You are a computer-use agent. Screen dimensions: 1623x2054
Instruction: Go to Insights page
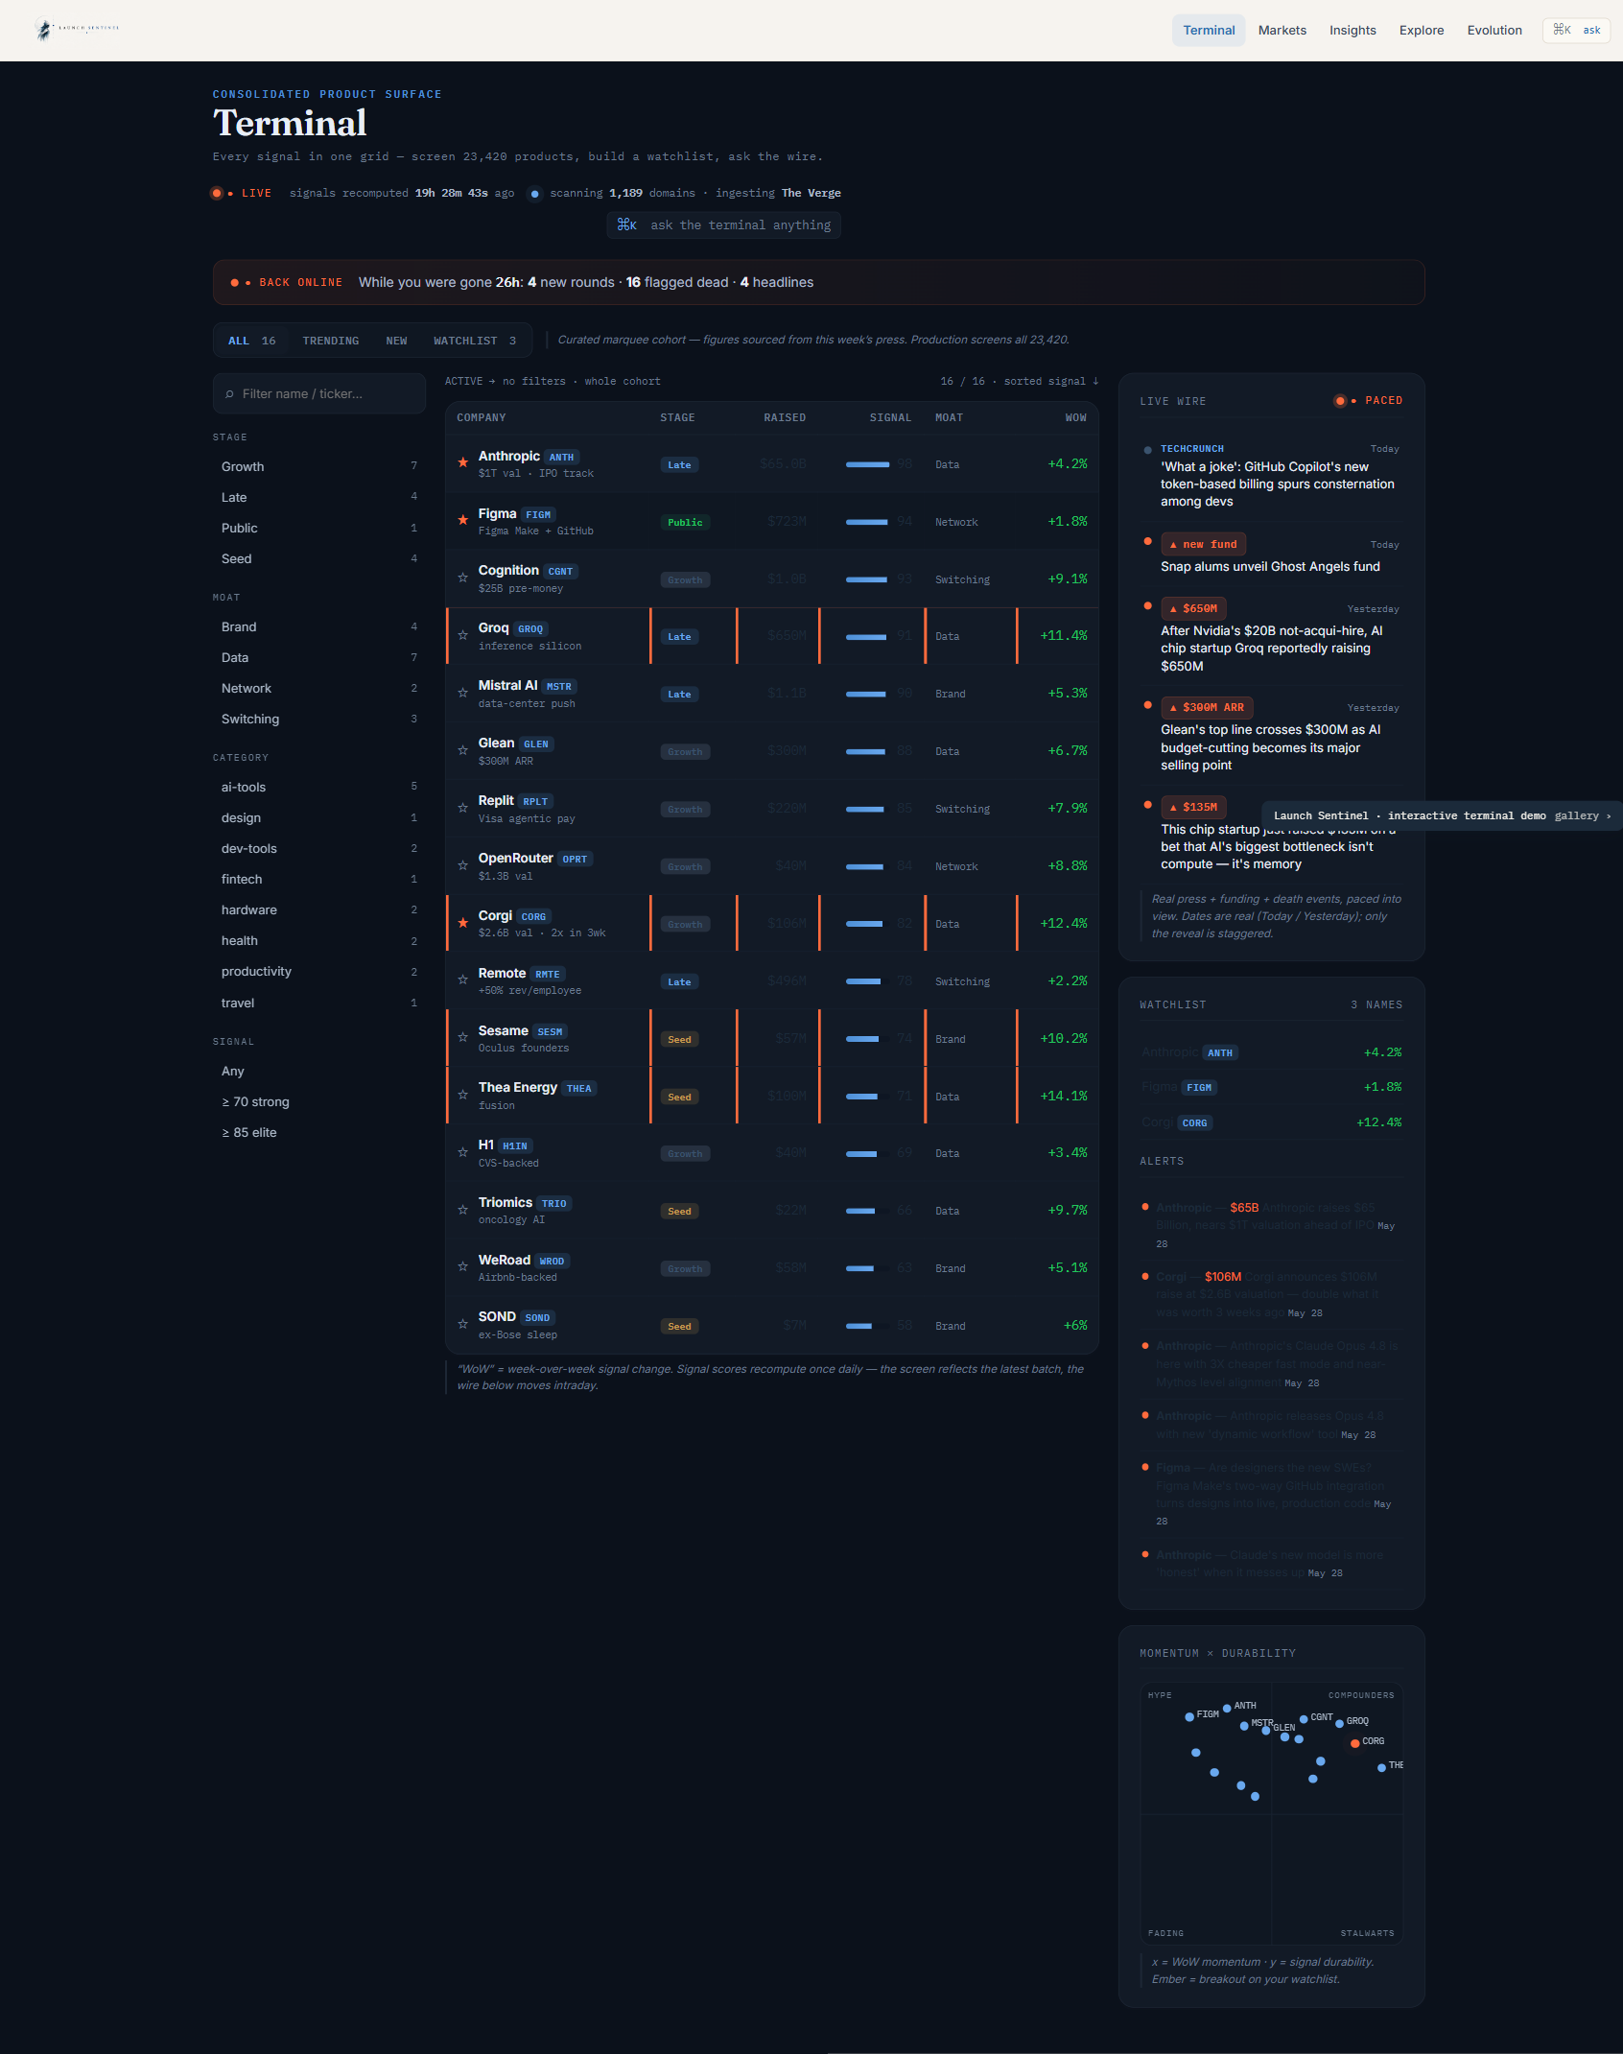coord(1352,30)
